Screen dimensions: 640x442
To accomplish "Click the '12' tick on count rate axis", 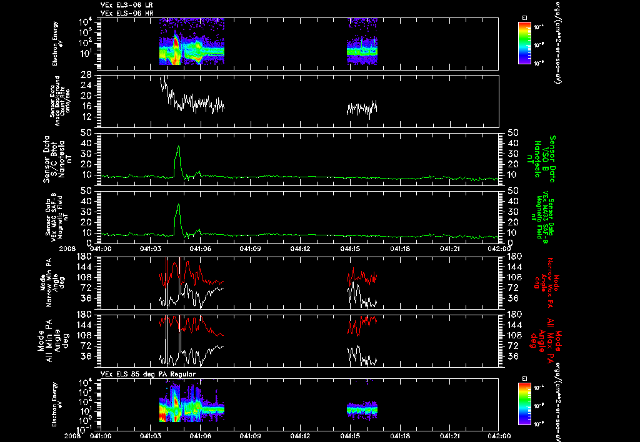I will [86, 117].
